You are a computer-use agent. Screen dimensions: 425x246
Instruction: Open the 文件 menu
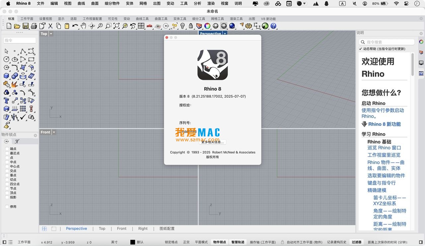[41, 4]
